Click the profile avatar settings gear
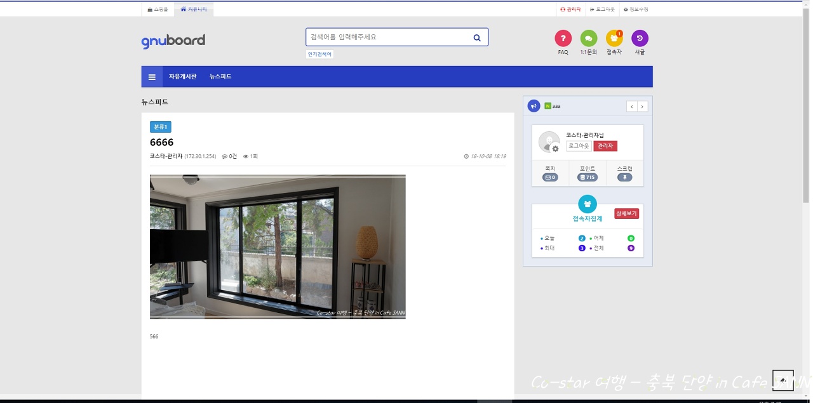Screen dimensions: 813x403 point(555,149)
